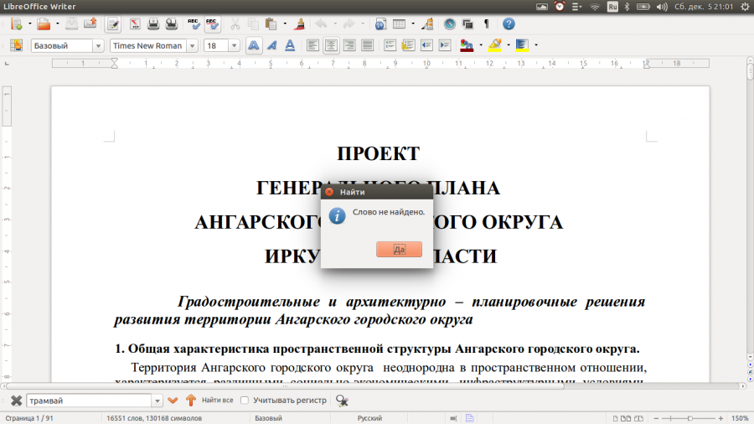
Task: Expand the font size 18 dropdown
Action: click(x=234, y=46)
